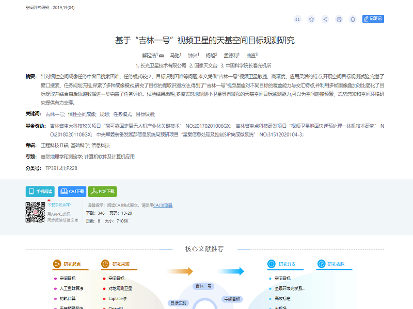
Task: Click the bell notification icon
Action: (353, 19)
